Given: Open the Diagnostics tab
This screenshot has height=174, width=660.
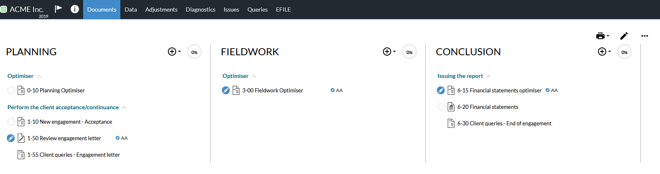Looking at the screenshot, I should click(x=201, y=9).
